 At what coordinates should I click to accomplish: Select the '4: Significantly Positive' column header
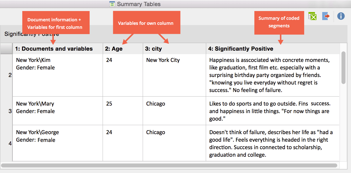(241, 48)
